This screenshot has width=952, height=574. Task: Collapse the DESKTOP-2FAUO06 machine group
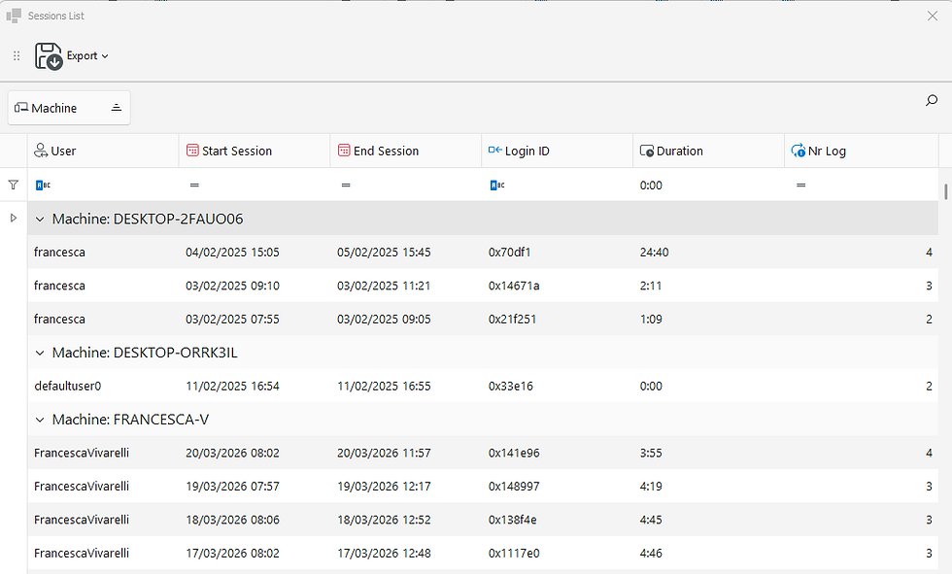pyautogui.click(x=40, y=219)
